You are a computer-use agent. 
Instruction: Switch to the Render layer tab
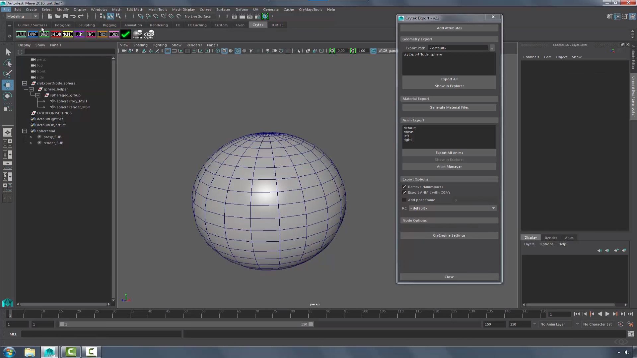(551, 238)
